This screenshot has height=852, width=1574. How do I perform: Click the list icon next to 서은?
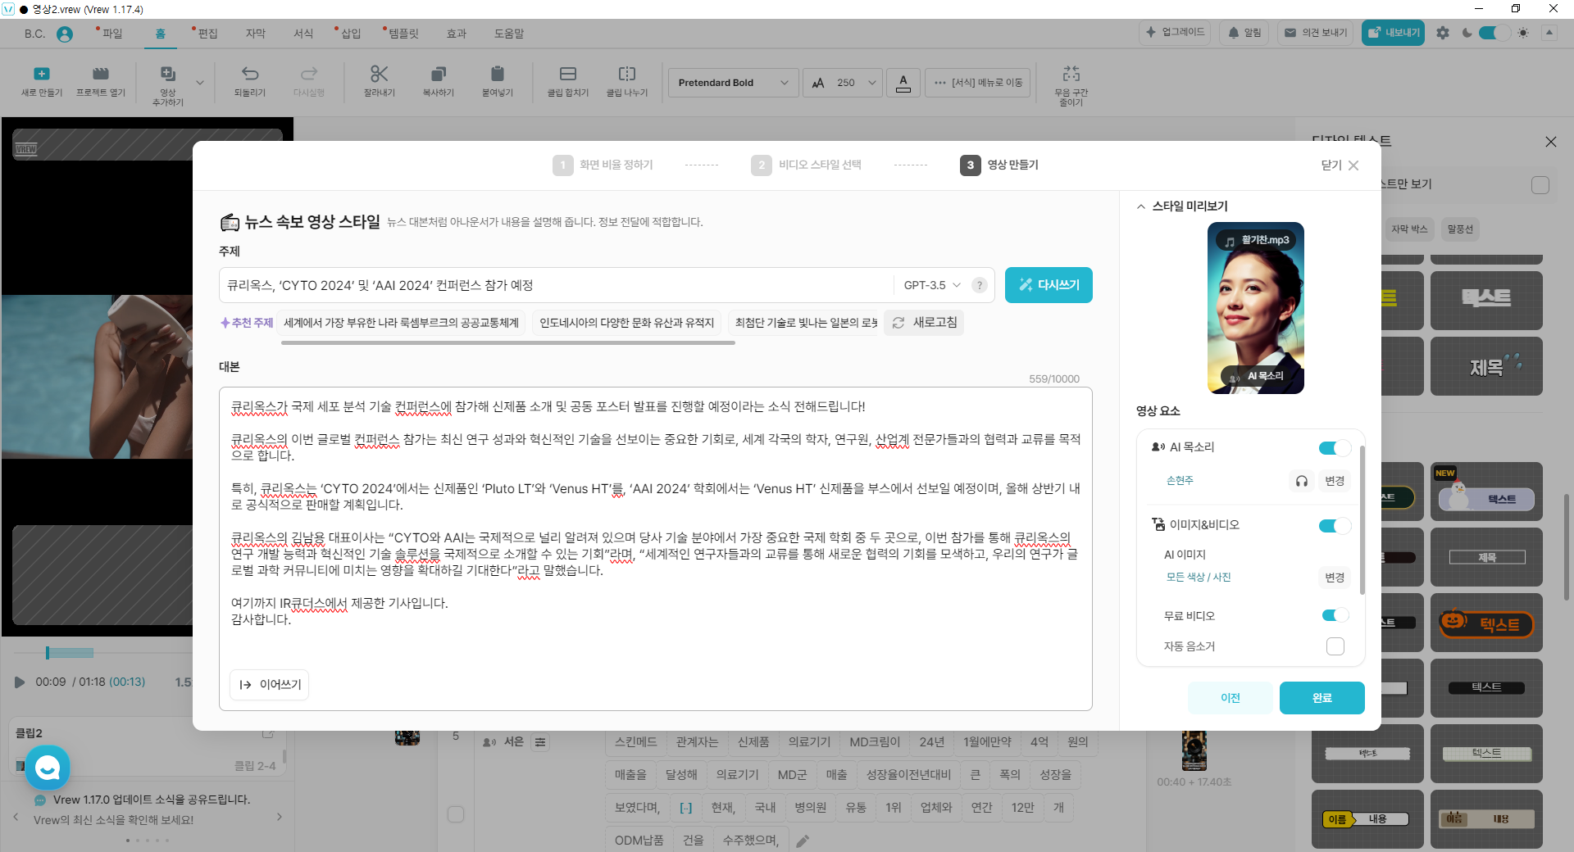[540, 742]
